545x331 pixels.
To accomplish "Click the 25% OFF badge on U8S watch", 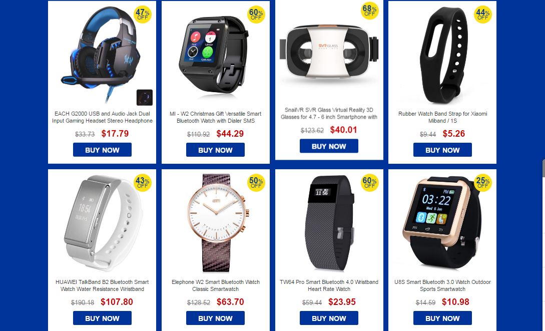I will pos(483,183).
